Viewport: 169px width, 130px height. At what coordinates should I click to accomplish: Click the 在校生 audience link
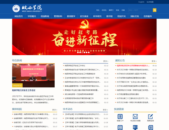point(104,10)
